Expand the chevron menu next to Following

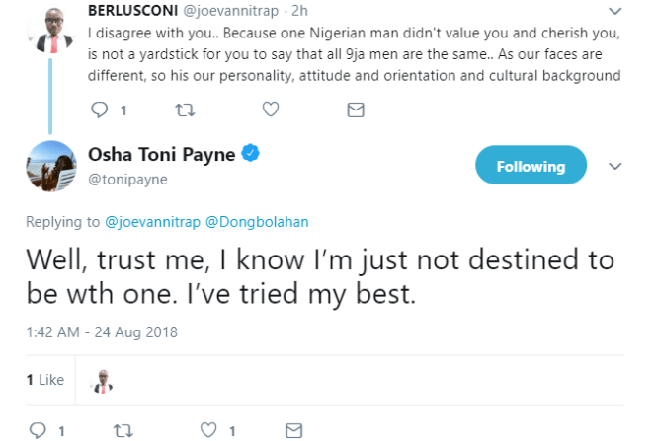(x=616, y=166)
